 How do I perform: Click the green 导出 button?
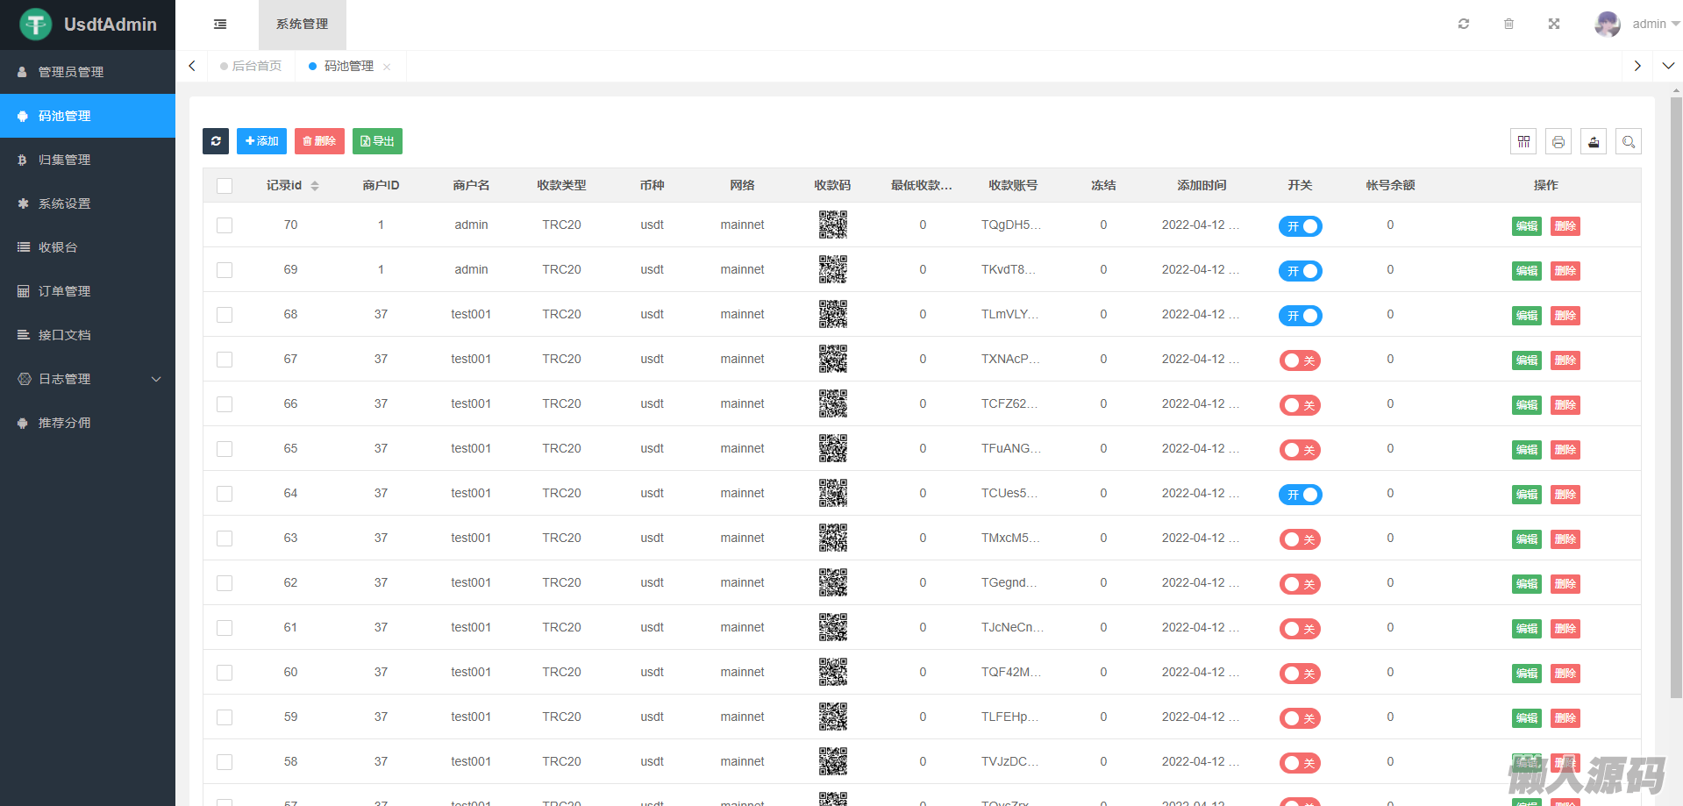pyautogui.click(x=377, y=141)
